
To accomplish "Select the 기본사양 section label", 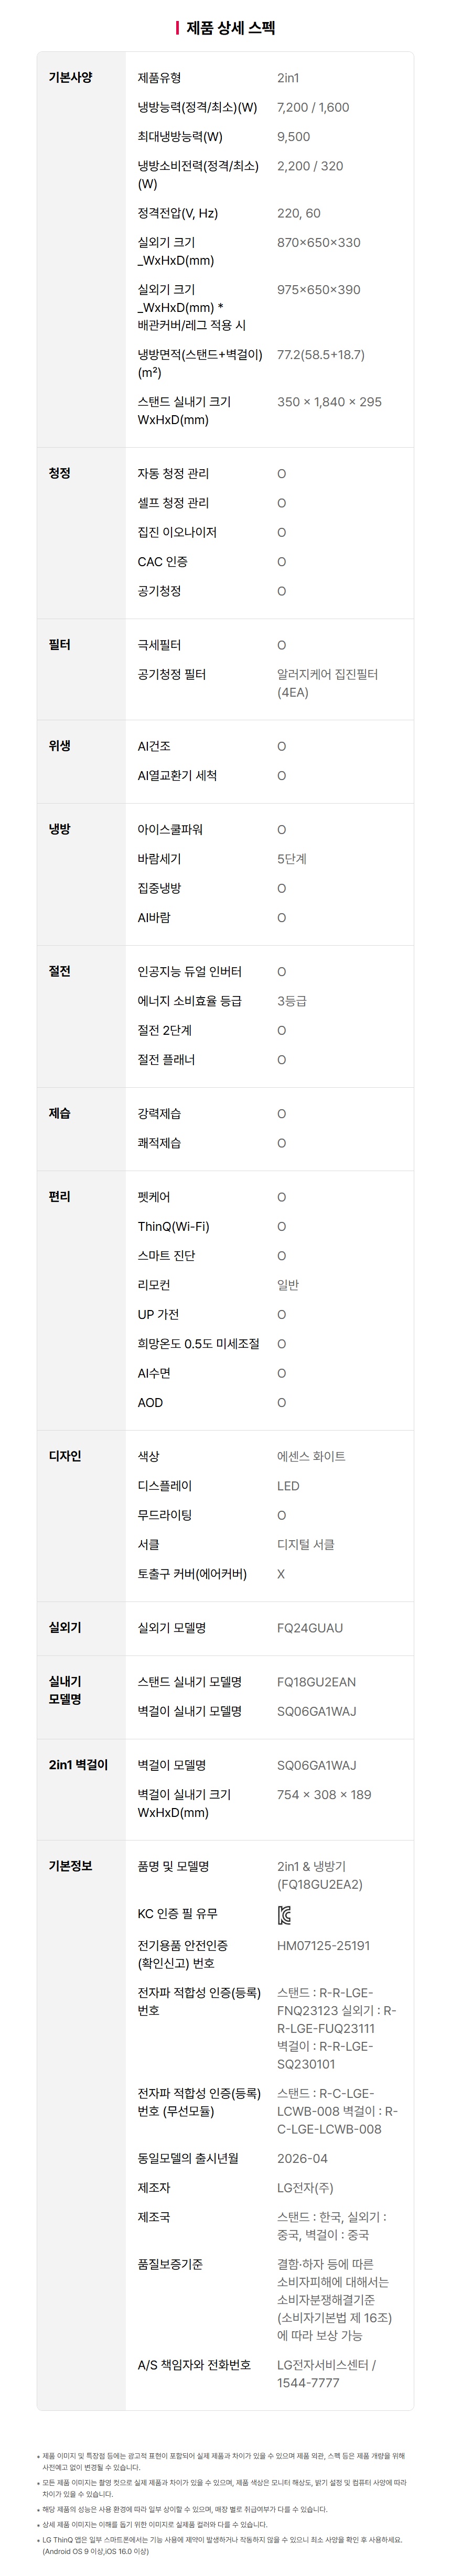I will pos(70,77).
